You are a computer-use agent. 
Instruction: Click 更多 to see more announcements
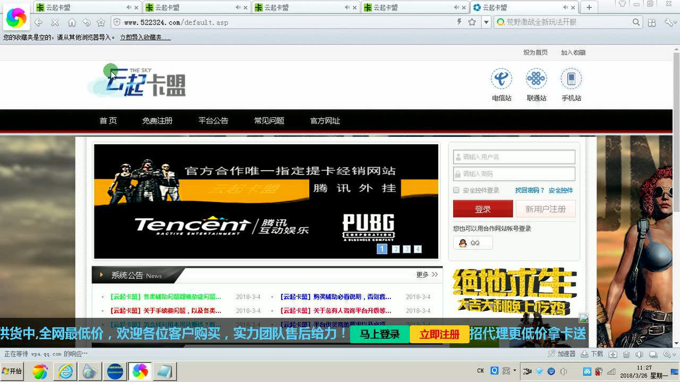pos(427,274)
